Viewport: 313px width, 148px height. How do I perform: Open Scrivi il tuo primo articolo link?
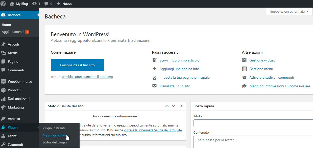pyautogui.click(x=179, y=60)
